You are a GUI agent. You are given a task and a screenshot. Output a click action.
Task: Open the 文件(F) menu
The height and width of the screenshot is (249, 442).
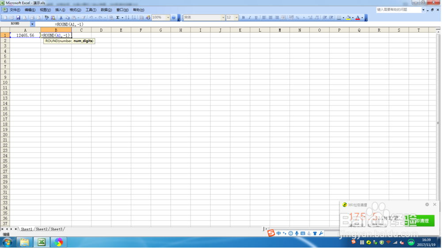[15, 10]
